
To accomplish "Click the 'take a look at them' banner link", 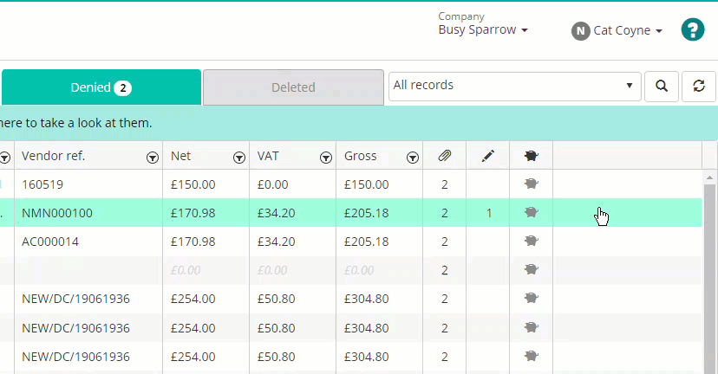I will click(76, 123).
